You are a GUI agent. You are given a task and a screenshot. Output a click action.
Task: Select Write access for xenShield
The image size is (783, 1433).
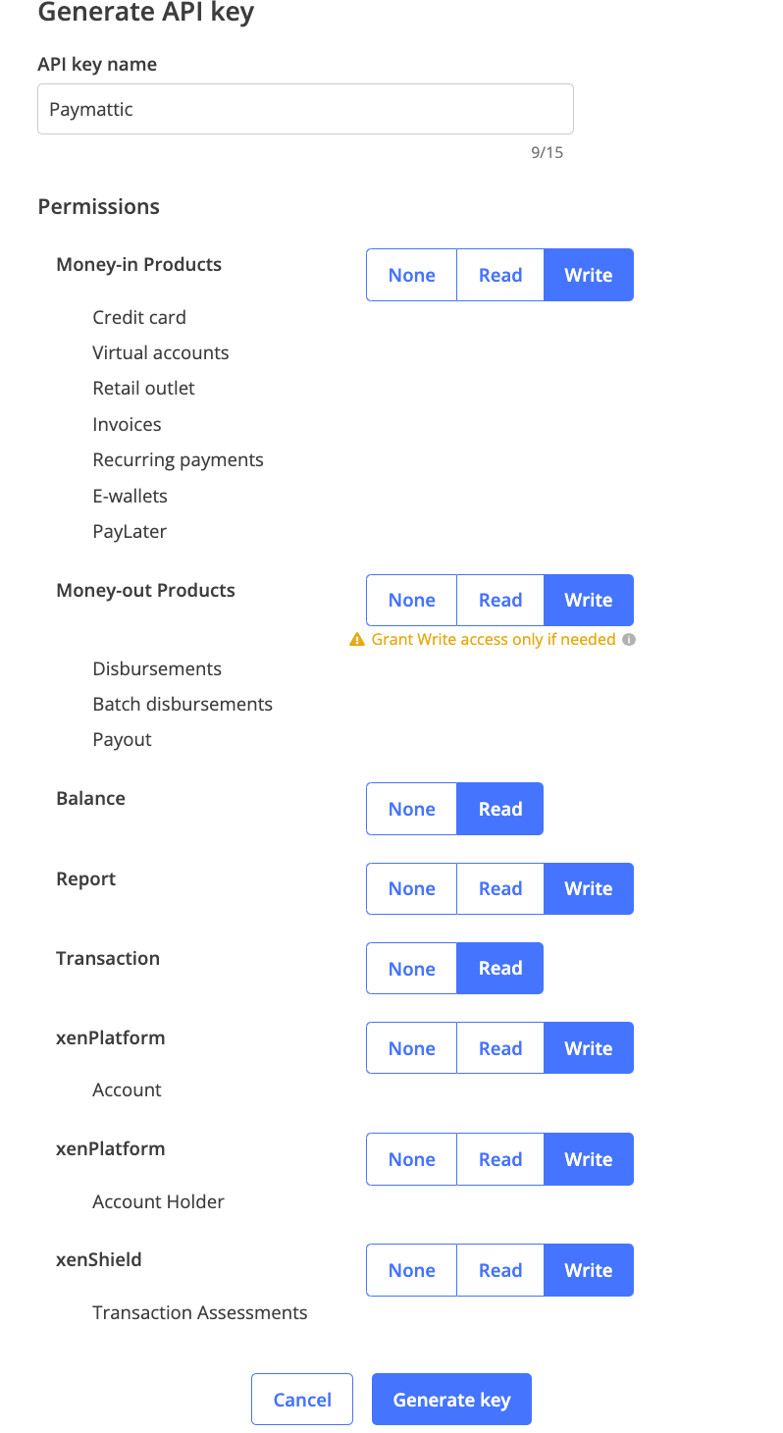(588, 1270)
